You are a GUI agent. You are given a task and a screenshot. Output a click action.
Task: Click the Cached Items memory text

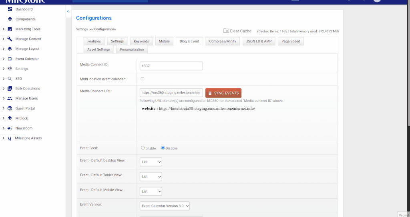click(298, 31)
